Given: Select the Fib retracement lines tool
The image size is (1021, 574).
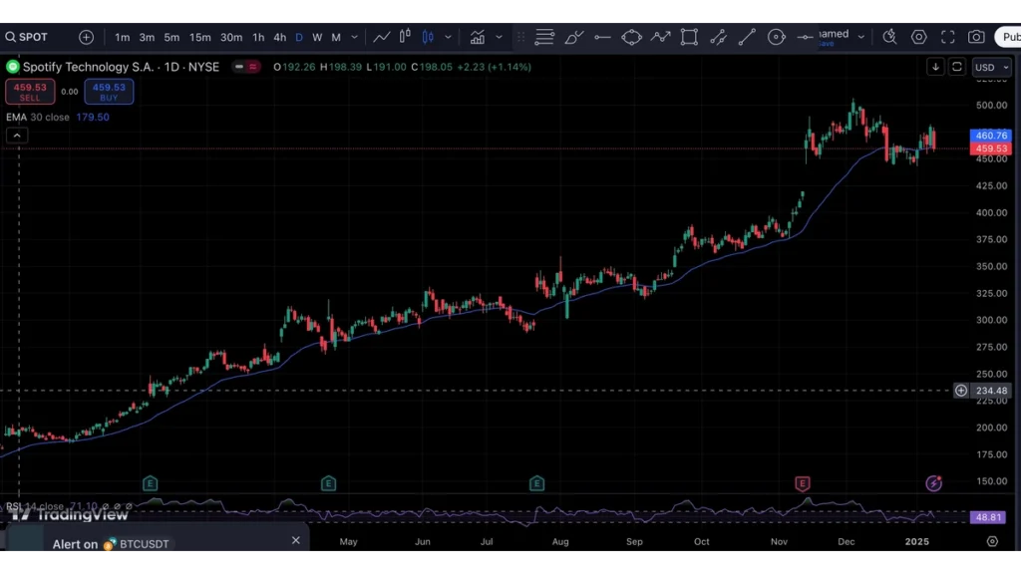Looking at the screenshot, I should pos(544,37).
